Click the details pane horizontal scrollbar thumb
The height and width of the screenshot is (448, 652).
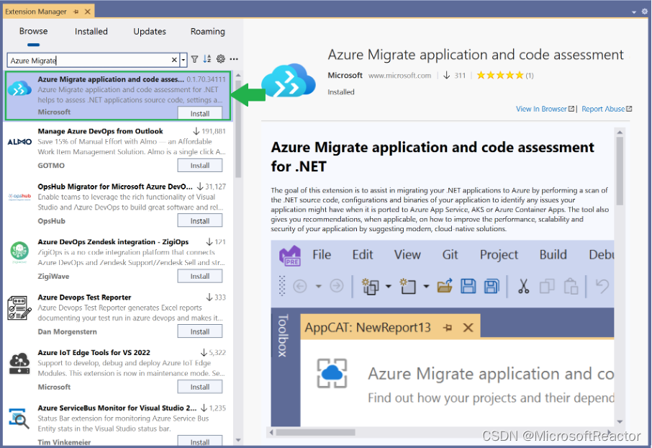click(316, 432)
